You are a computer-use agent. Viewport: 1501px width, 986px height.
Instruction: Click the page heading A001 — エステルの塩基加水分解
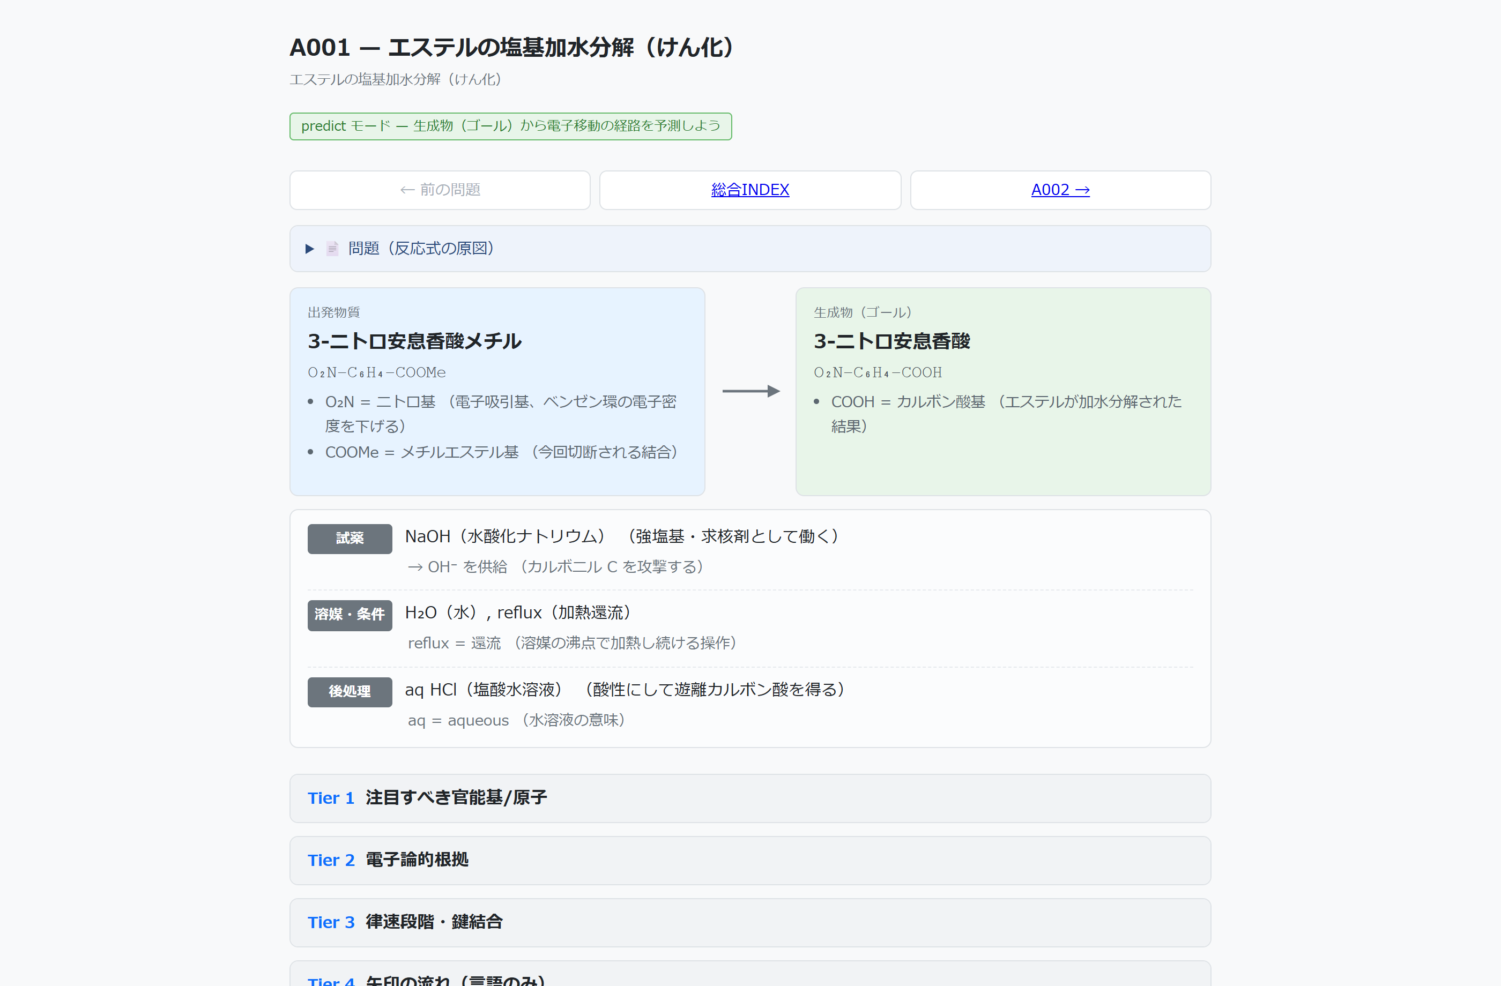511,47
